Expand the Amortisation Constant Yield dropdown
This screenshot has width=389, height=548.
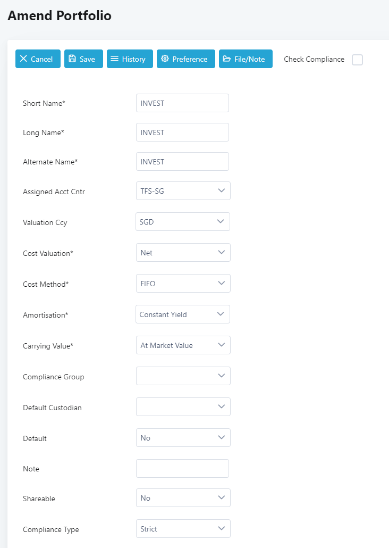[183, 314]
